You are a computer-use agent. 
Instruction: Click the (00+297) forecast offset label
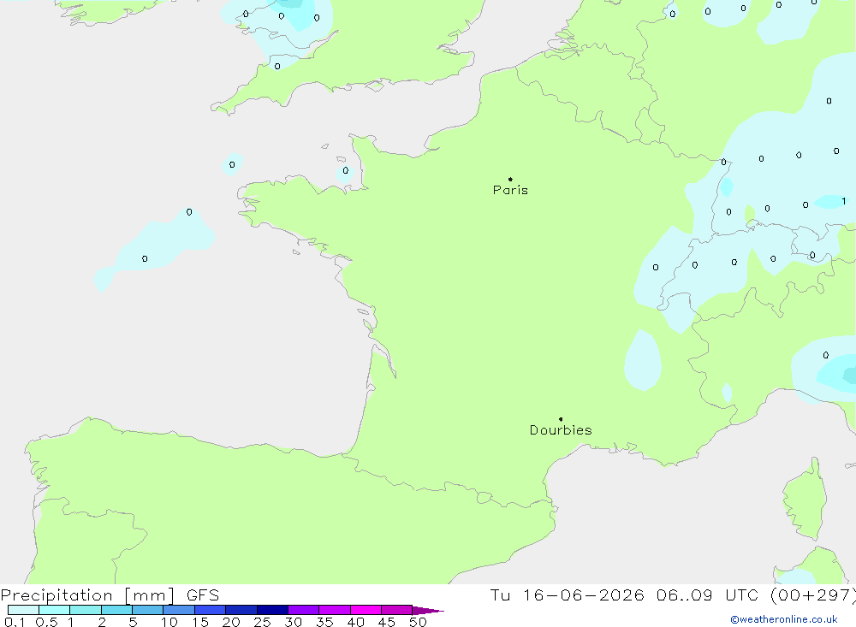coord(813,594)
